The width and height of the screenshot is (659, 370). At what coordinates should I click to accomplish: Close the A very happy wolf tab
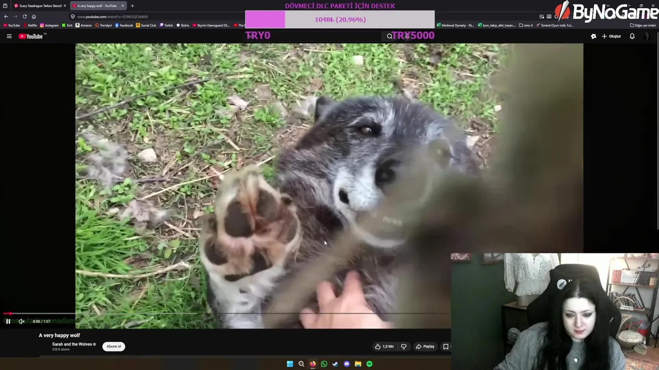123,6
